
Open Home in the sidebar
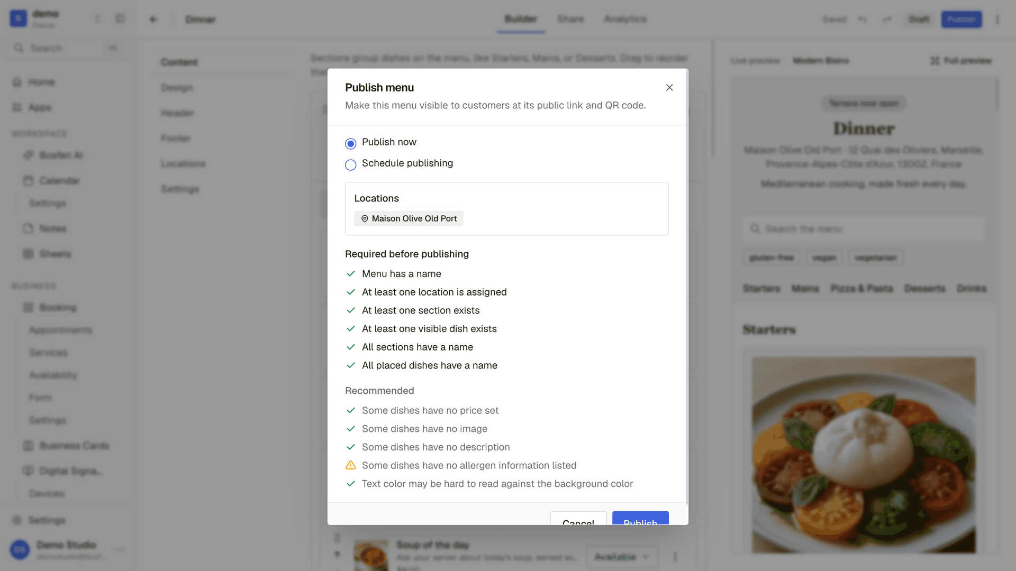41,82
